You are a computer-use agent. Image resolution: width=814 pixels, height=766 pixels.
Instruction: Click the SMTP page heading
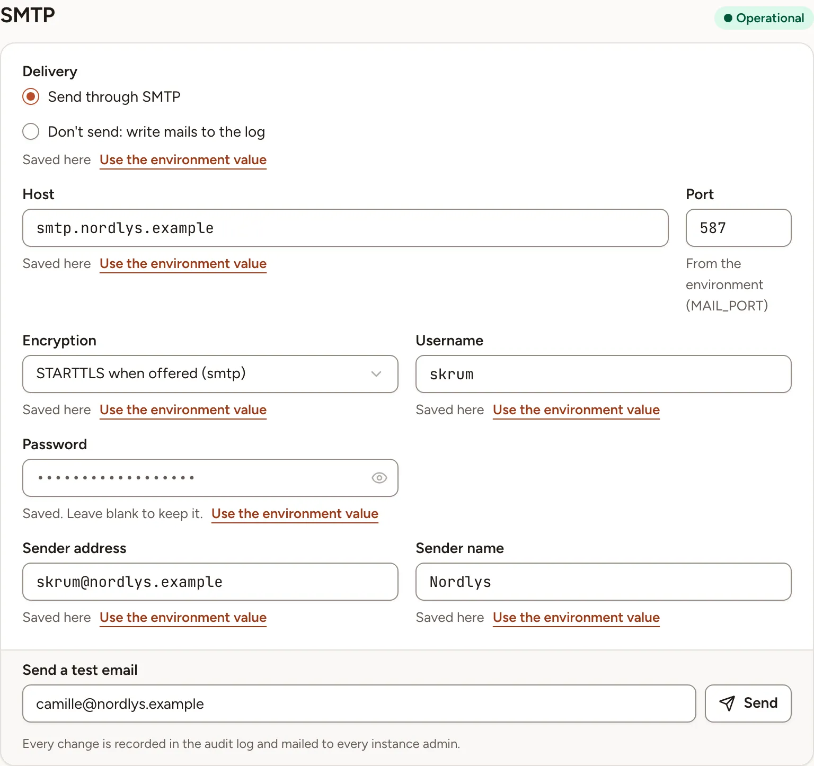28,15
